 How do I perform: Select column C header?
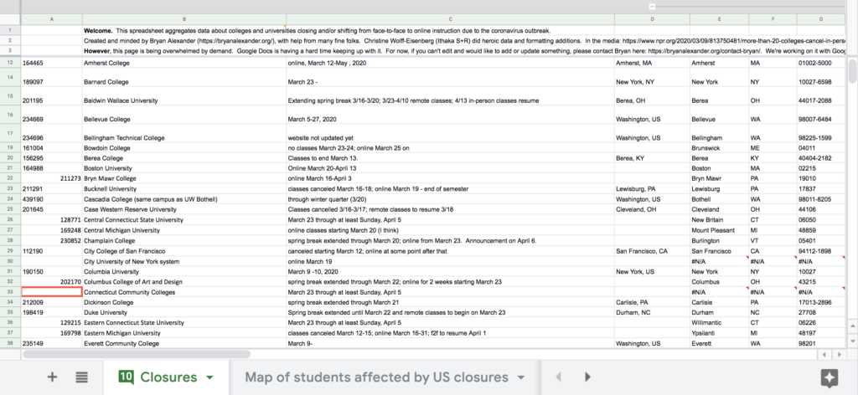pyautogui.click(x=450, y=19)
